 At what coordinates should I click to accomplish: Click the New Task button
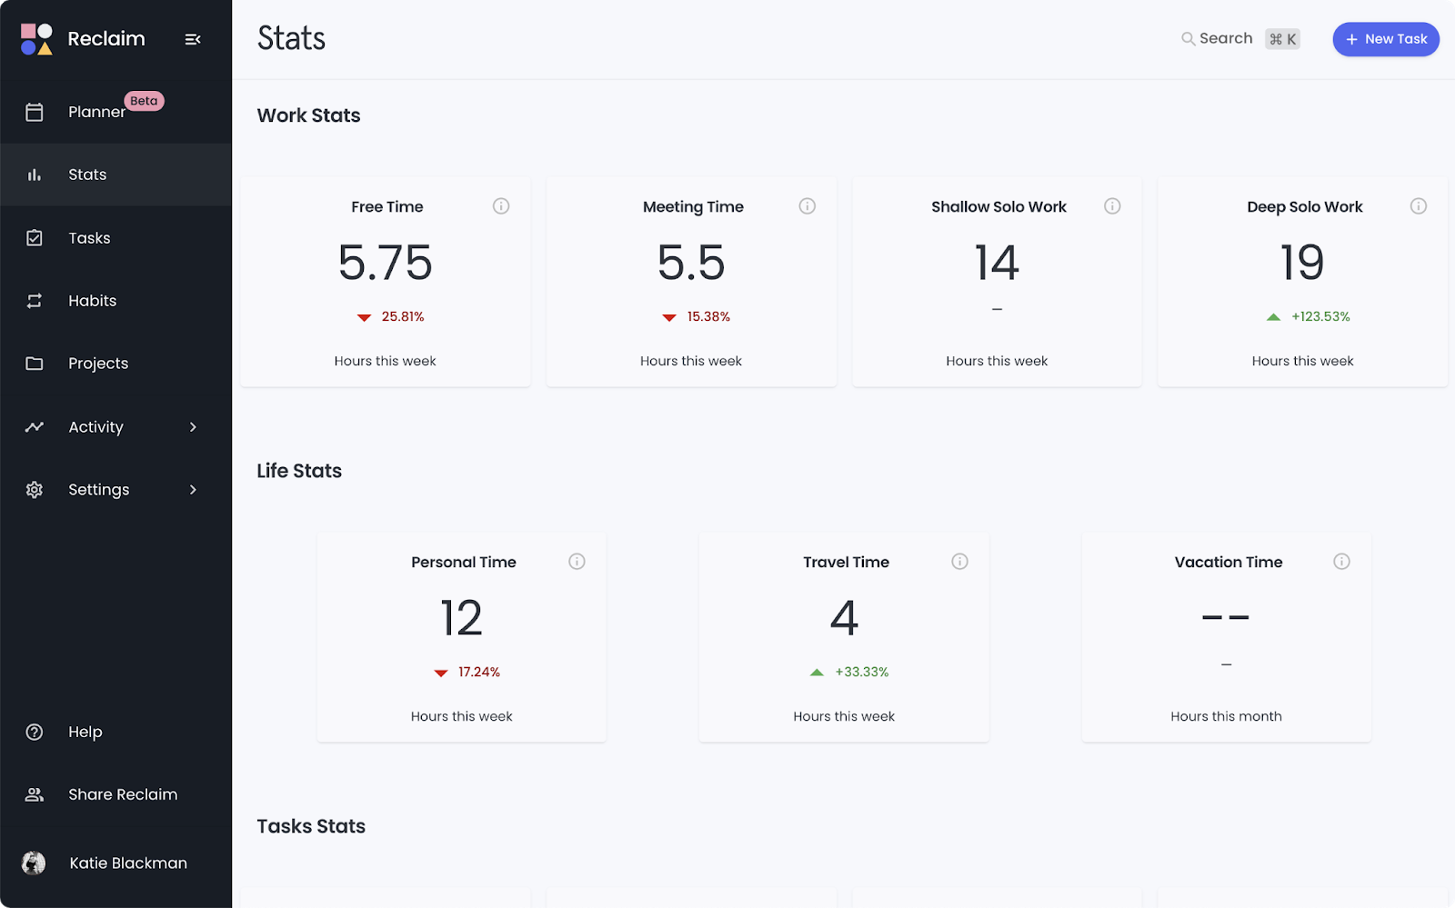(1386, 39)
